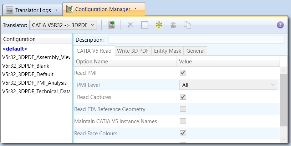This screenshot has width=291, height=146.
Task: Open the CATIA V5 Read tab
Action: [94, 51]
